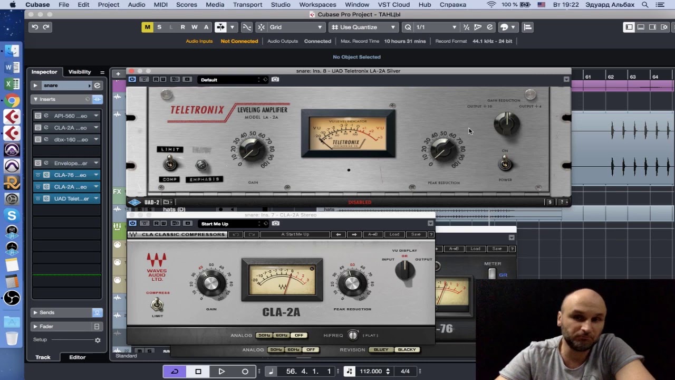Open the Workspaces menu
This screenshot has height=380, width=675.
tap(317, 5)
